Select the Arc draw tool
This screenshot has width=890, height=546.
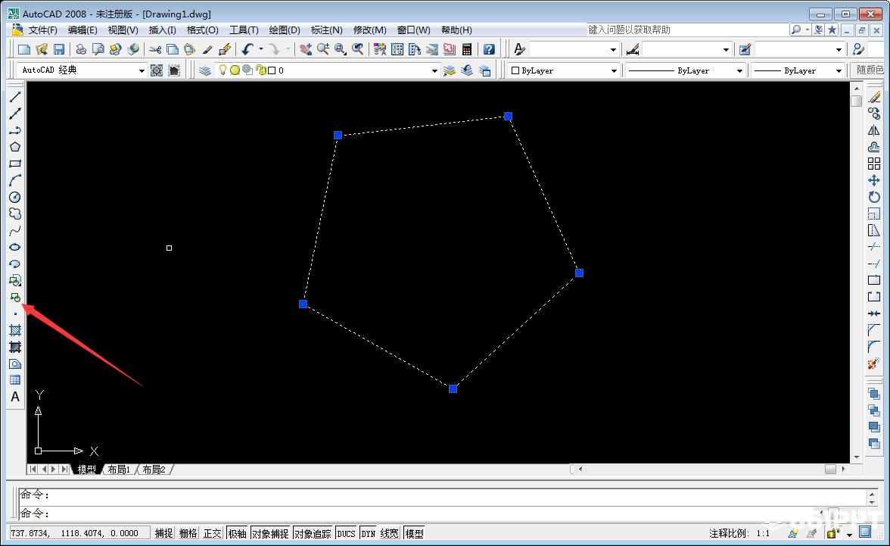coord(15,180)
